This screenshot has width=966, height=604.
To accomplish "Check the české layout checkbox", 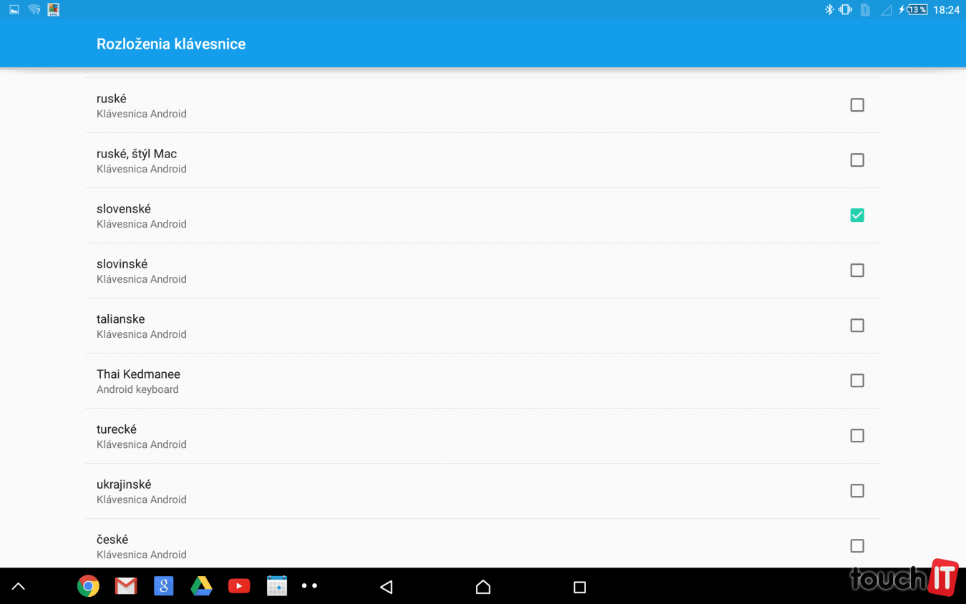I will [857, 546].
